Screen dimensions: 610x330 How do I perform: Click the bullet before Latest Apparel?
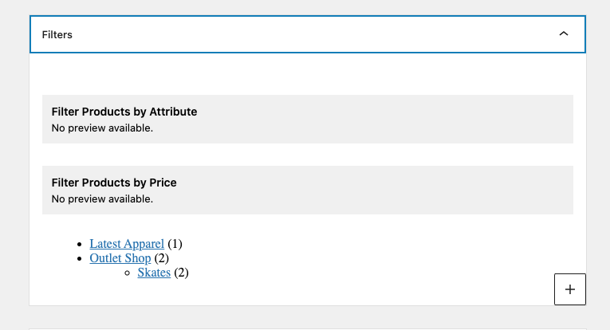(80, 245)
